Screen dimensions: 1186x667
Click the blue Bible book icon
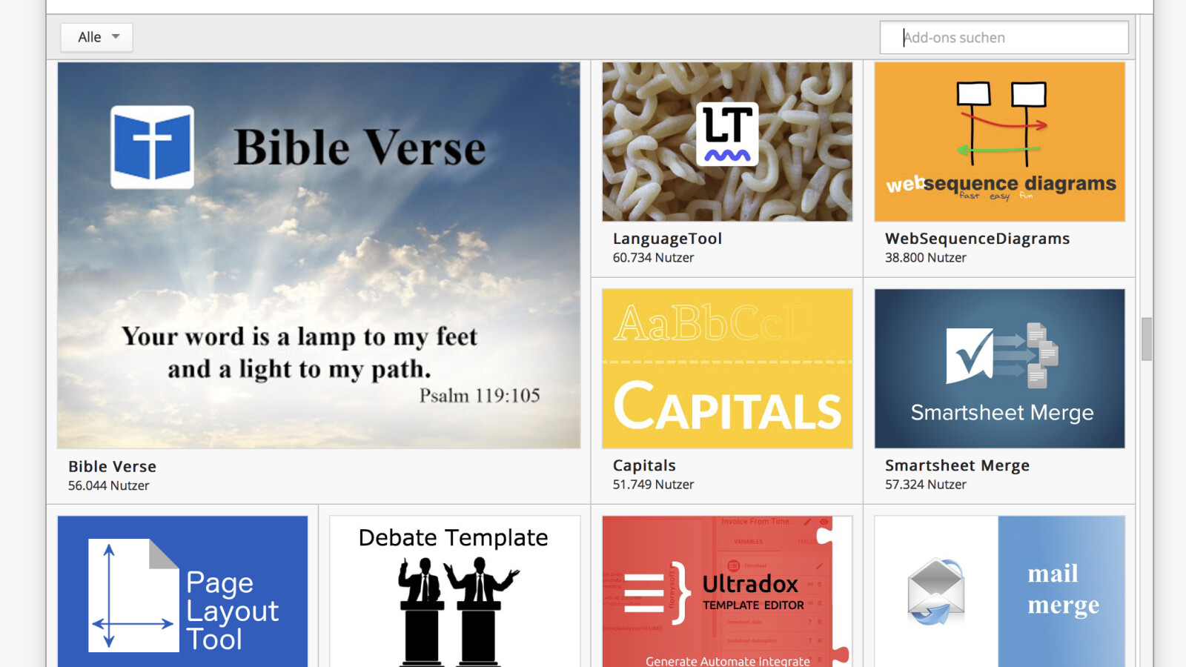click(x=153, y=147)
